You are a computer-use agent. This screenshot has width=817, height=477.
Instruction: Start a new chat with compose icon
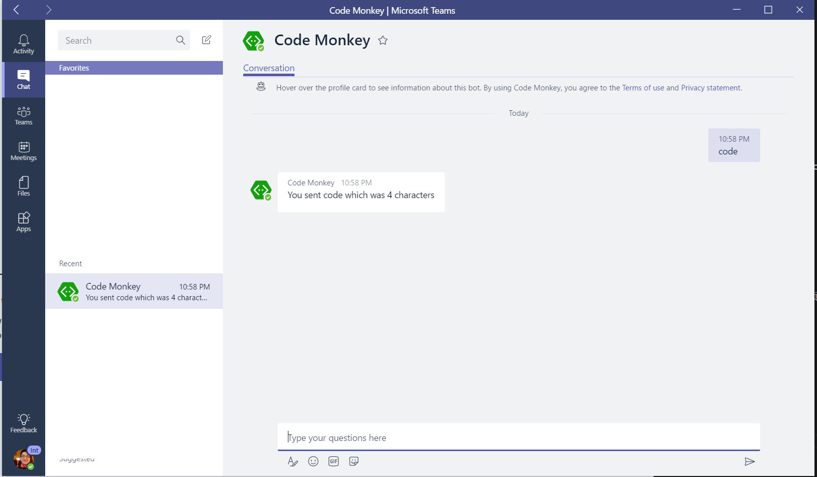(206, 40)
